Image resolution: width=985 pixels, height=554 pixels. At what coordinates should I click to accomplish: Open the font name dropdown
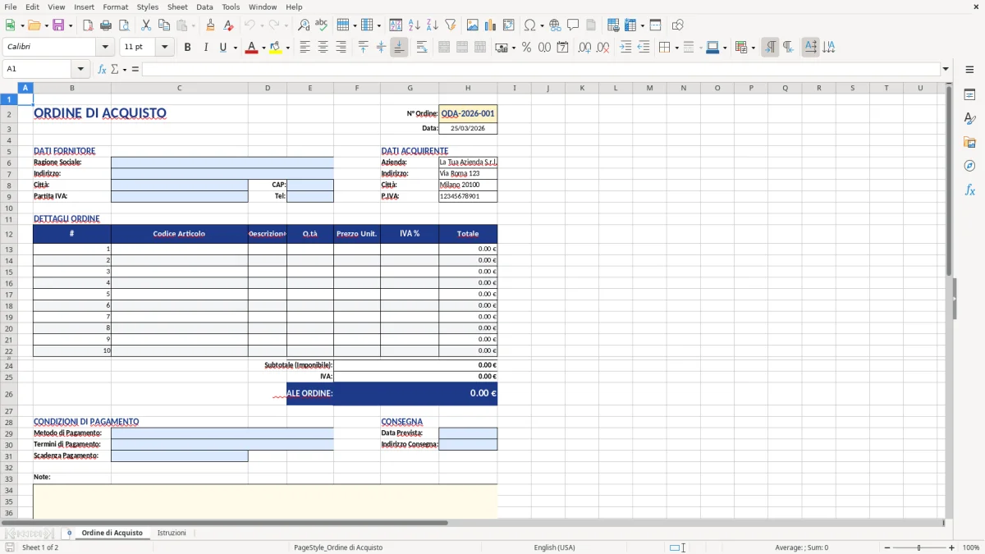106,48
